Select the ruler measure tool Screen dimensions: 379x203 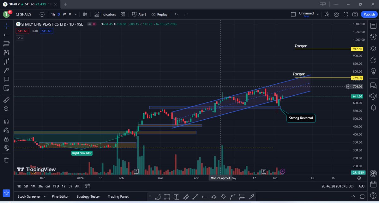click(6, 100)
